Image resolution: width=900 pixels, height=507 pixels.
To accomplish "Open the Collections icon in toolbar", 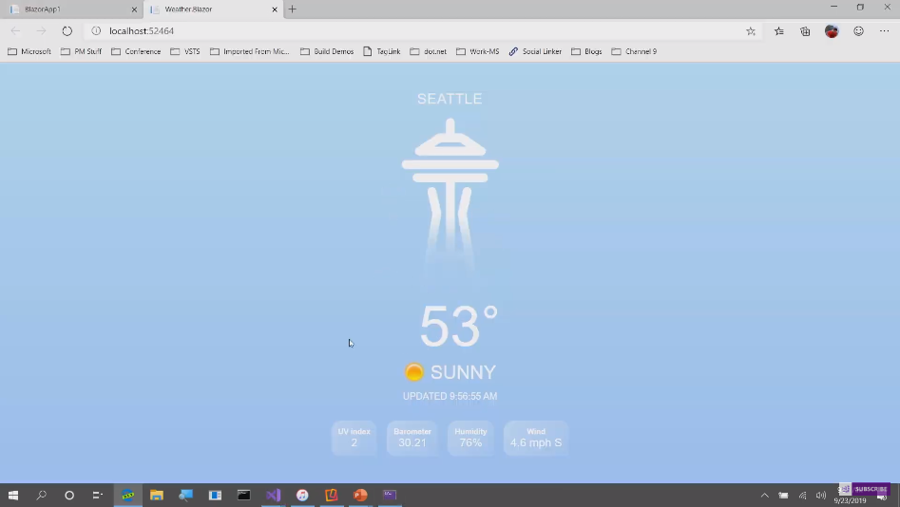I will coord(805,31).
